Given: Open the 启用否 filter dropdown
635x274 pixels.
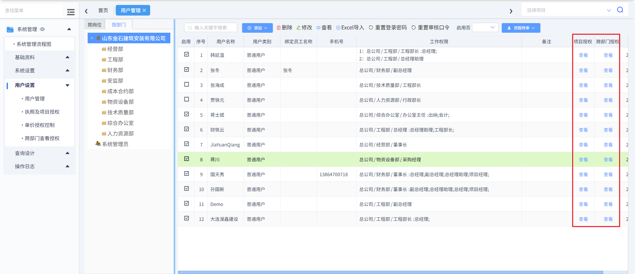Looking at the screenshot, I should tap(485, 27).
